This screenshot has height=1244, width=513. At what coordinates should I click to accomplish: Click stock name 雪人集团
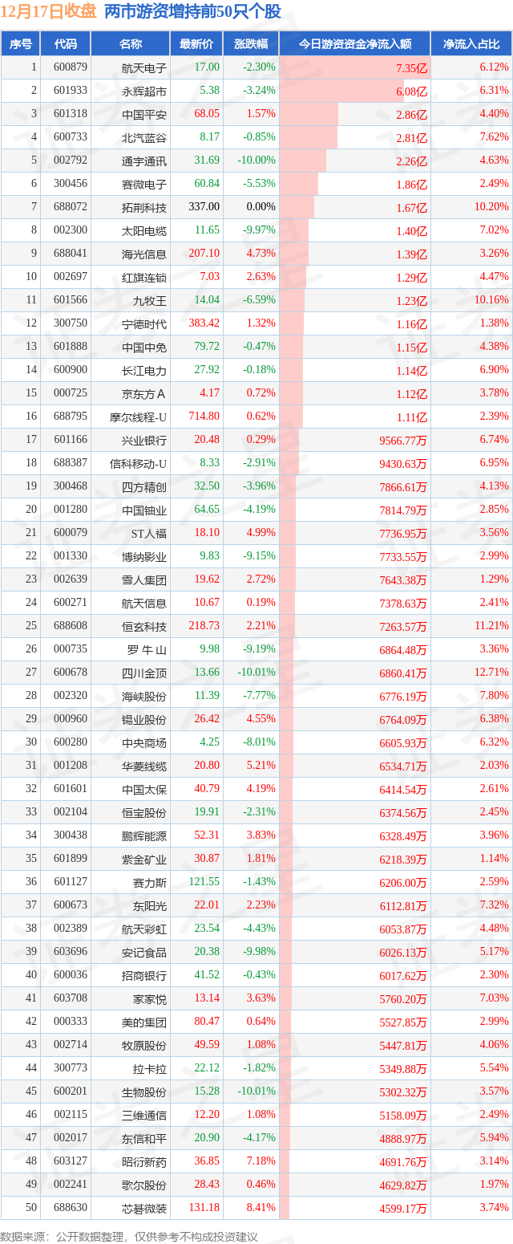tap(144, 579)
